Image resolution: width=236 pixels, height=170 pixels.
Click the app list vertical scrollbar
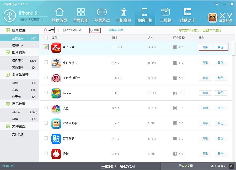233,48
